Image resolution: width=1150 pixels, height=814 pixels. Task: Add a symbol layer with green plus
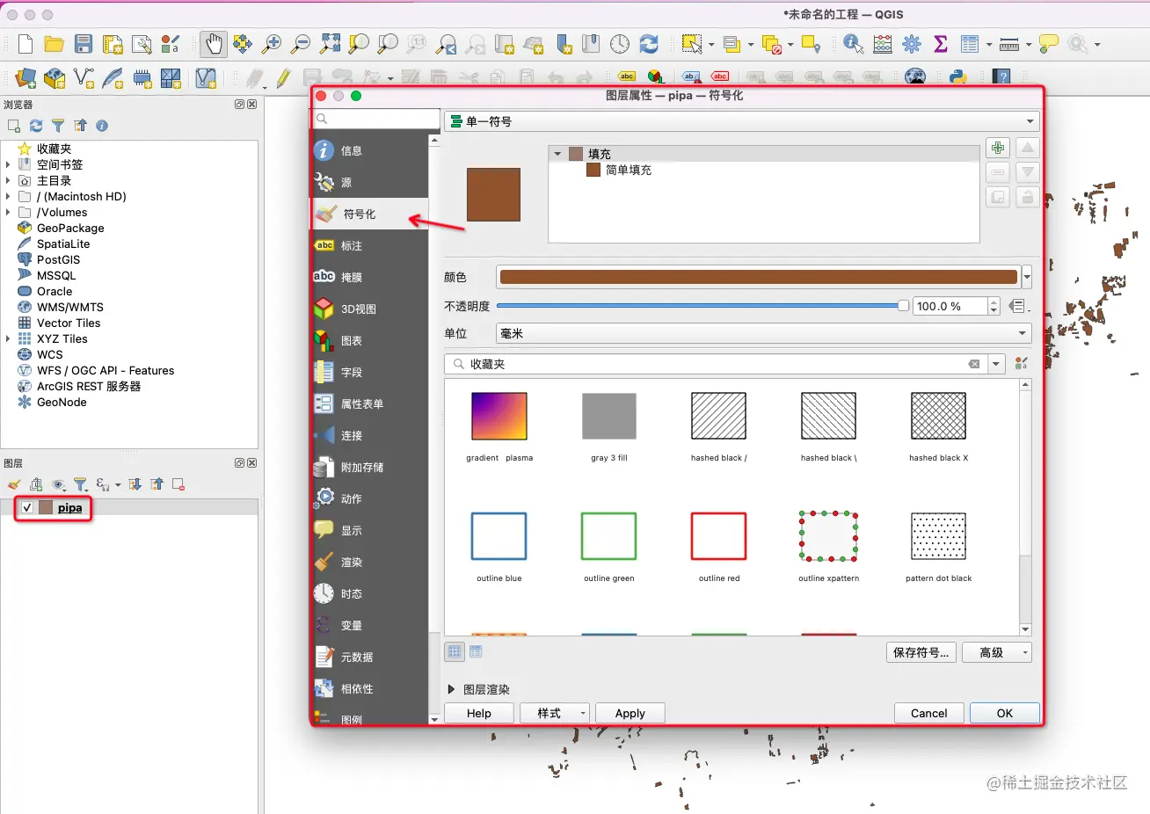tap(997, 148)
